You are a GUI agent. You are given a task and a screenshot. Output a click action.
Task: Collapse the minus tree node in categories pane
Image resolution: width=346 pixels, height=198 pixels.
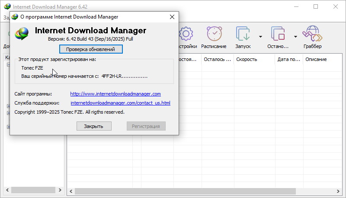pyautogui.click(x=8, y=64)
